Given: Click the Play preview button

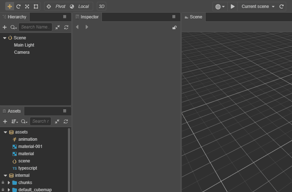Looking at the screenshot, I should pos(232,6).
